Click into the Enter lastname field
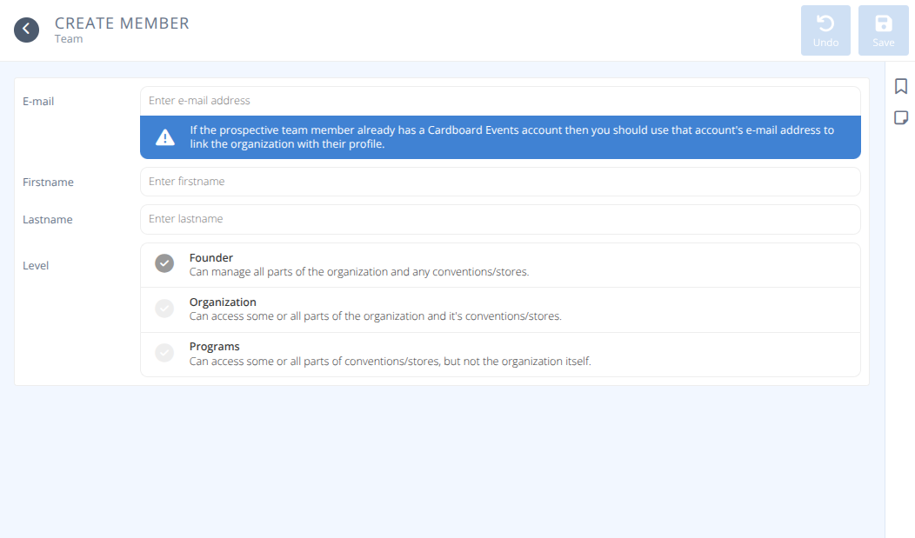The height and width of the screenshot is (538, 915). point(500,219)
